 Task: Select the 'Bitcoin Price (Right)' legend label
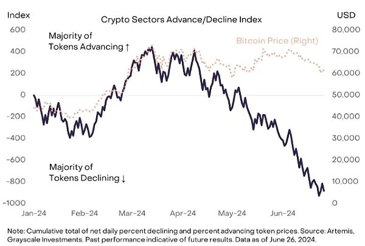(277, 41)
